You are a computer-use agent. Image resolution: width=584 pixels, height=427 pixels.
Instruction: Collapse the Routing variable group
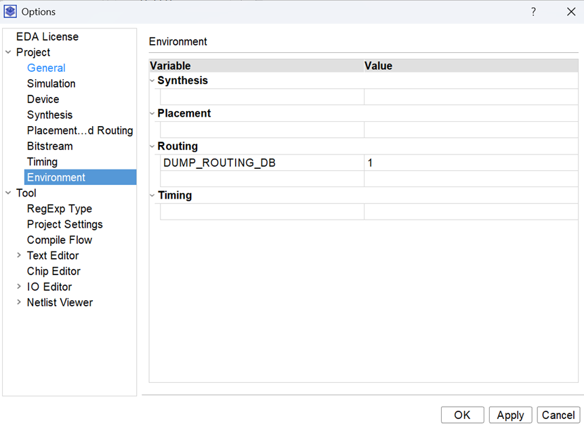coord(152,146)
